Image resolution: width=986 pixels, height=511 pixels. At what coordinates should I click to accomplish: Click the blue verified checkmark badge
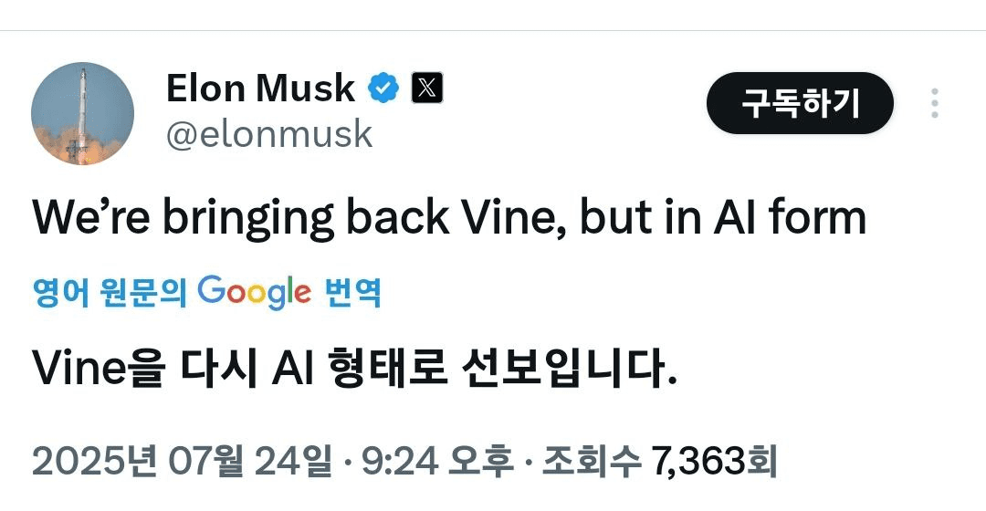coord(383,88)
